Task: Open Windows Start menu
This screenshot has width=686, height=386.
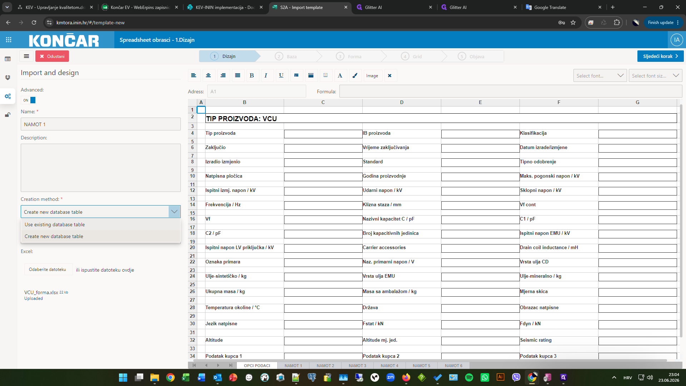Action: [123, 377]
